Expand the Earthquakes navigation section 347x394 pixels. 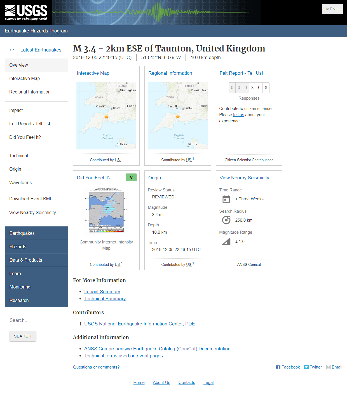coord(22,233)
